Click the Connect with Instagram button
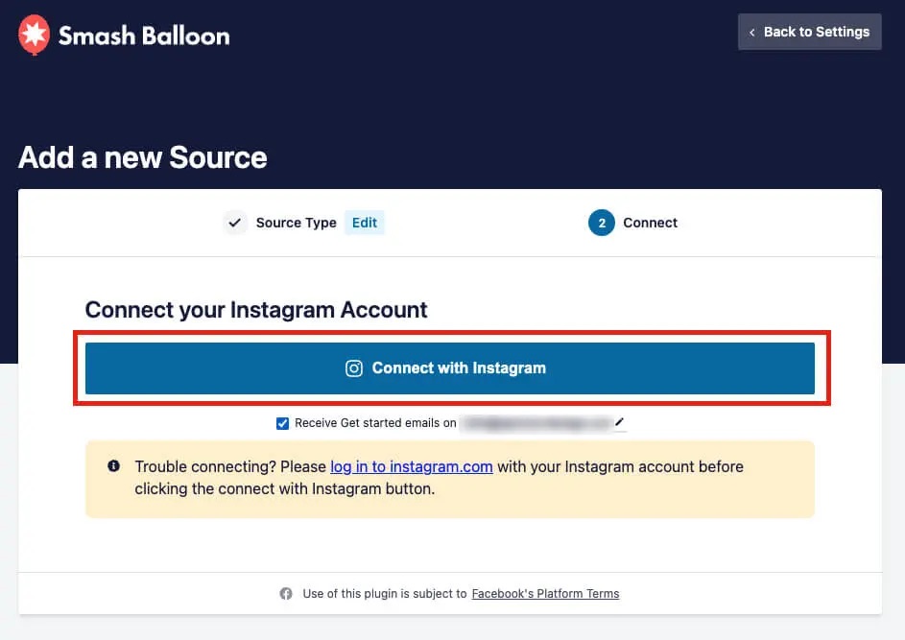Image resolution: width=905 pixels, height=640 pixels. click(449, 368)
